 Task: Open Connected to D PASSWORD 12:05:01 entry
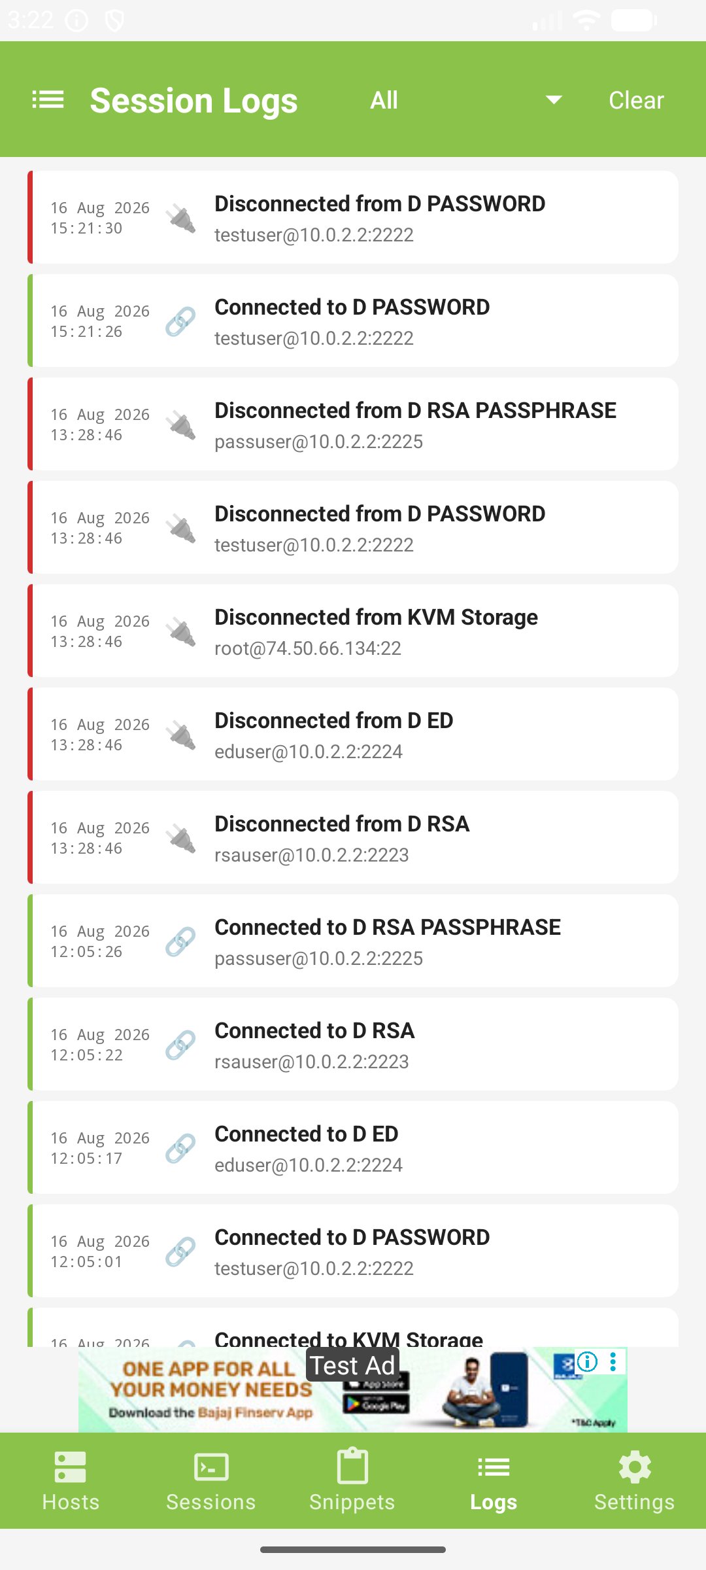(353, 1251)
